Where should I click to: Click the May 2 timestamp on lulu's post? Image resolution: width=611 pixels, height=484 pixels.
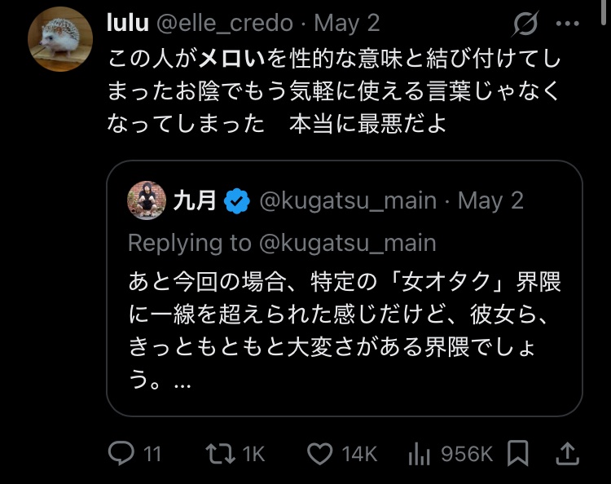pyautogui.click(x=345, y=24)
